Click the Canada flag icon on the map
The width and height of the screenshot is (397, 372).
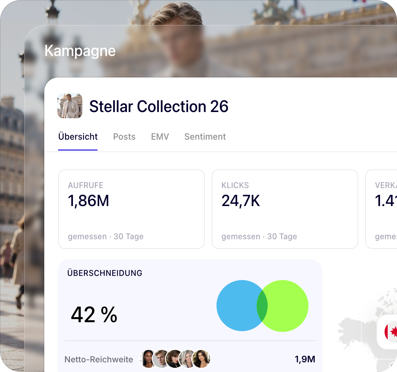click(391, 332)
